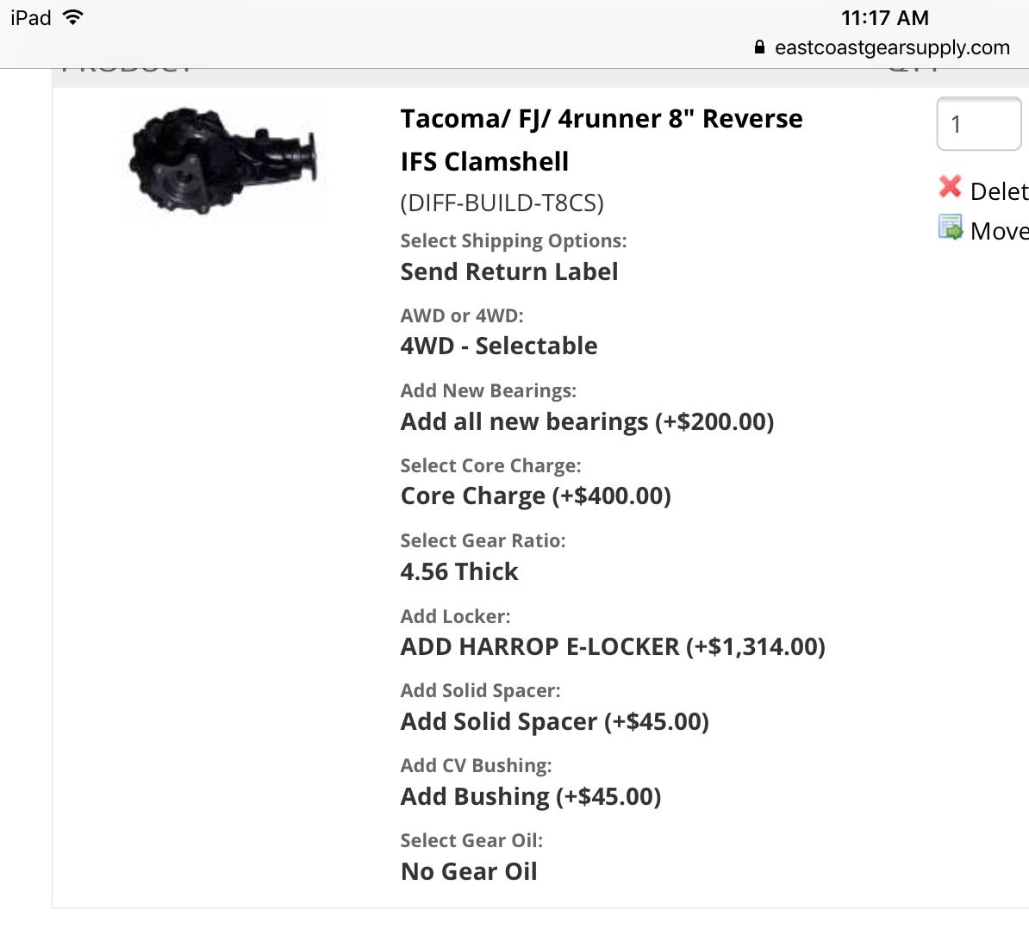
Task: Click the Add Bushing (+$45.00) text
Action: (x=531, y=796)
